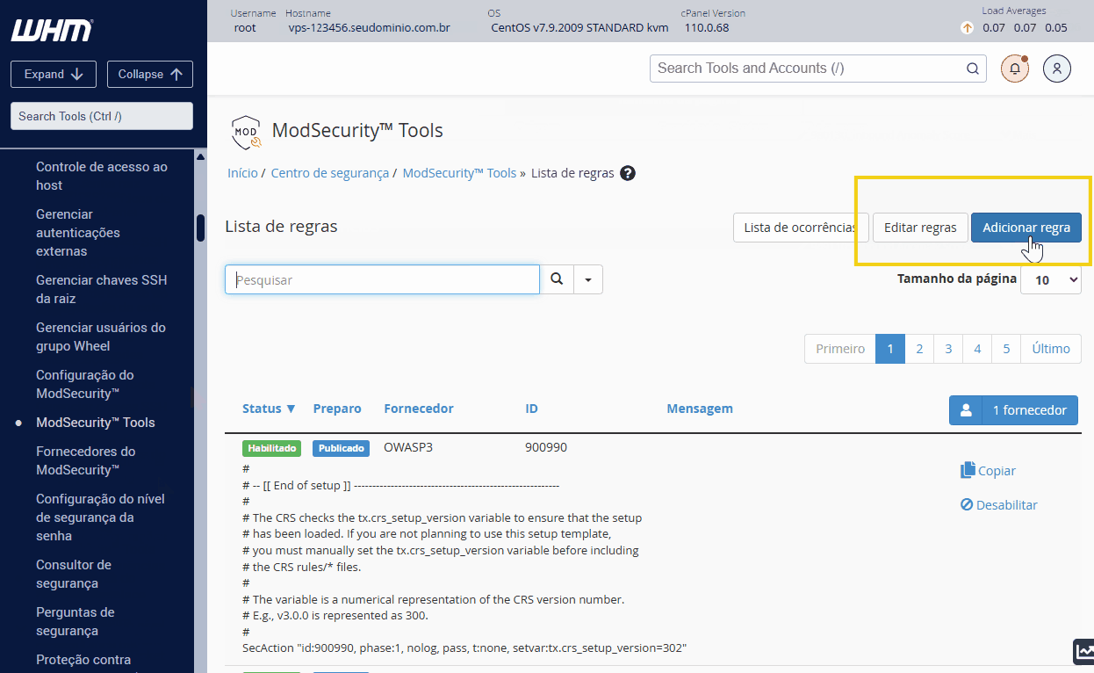This screenshot has width=1094, height=673.
Task: Click the rule ID 900990
Action: point(546,447)
